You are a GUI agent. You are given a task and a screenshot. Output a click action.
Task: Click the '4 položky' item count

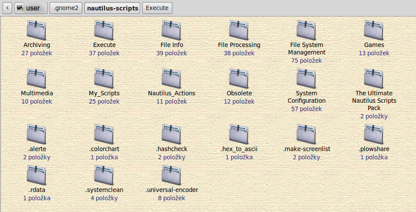coord(104,198)
